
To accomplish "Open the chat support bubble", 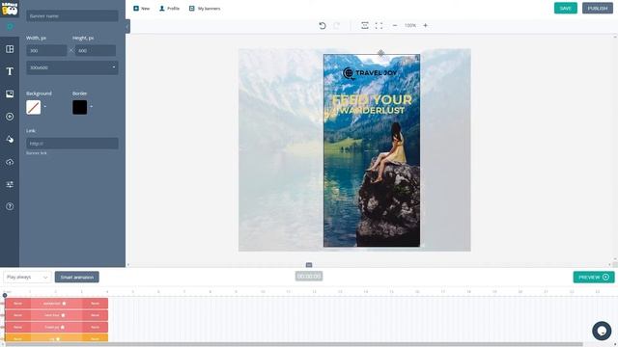I will coord(602,331).
